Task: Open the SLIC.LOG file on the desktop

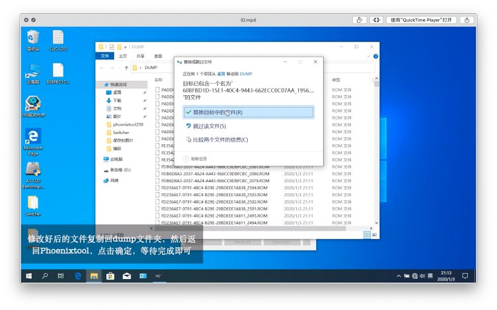Action: point(58,38)
